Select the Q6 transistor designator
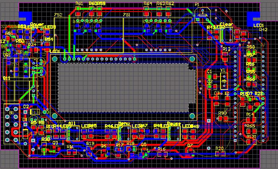This screenshot has height=169, width=278. pyautogui.click(x=103, y=146)
